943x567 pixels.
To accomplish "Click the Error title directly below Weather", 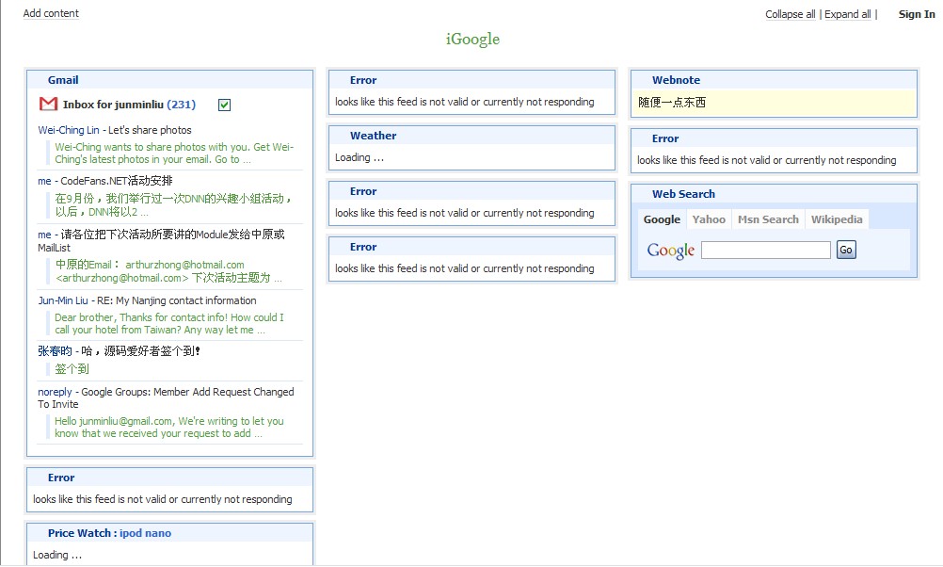I will tap(363, 191).
